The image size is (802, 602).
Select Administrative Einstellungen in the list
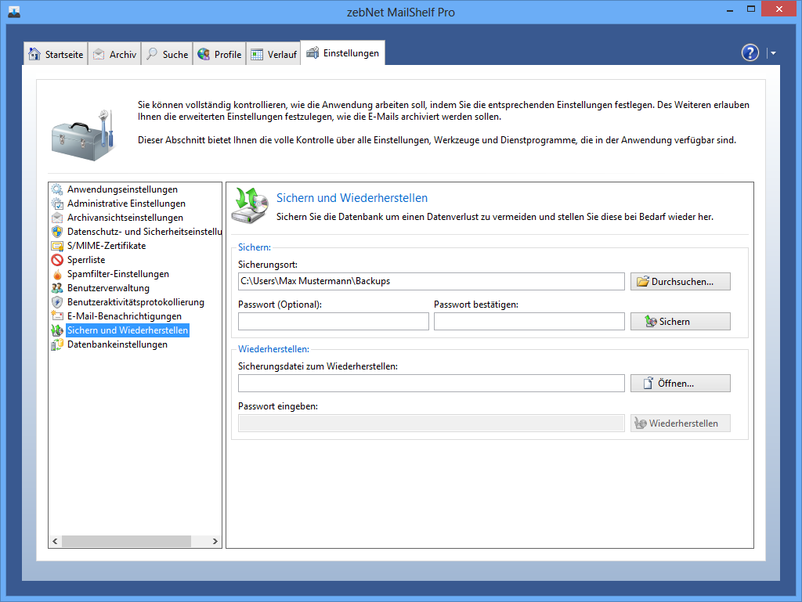point(126,204)
